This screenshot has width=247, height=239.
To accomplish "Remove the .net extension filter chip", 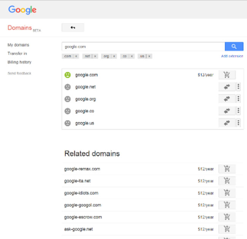I will click(95, 56).
